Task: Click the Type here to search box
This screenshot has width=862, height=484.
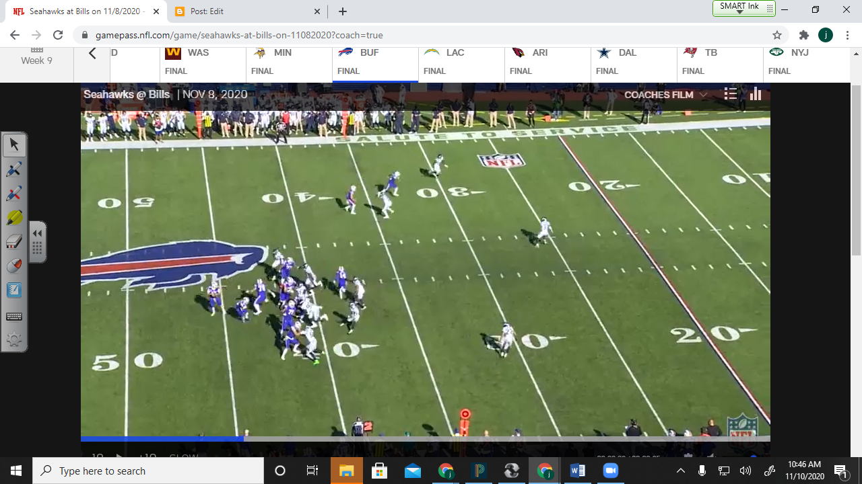Action: coord(148,471)
